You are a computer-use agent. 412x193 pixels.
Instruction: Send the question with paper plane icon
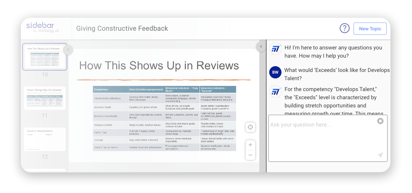click(380, 155)
